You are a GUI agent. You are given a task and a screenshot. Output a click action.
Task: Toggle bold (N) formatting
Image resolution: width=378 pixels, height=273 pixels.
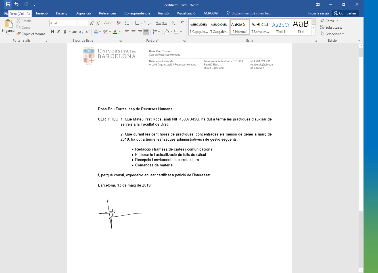click(53, 32)
